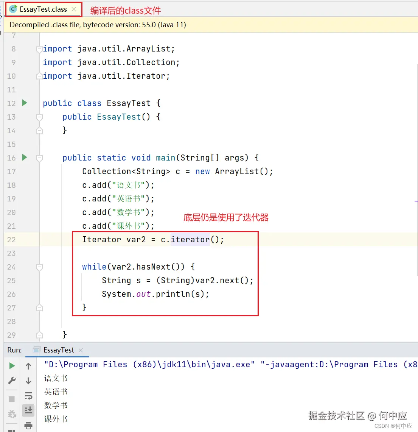Click string "语文书" on line 18
The width and height of the screenshot is (418, 432).
[129, 185]
